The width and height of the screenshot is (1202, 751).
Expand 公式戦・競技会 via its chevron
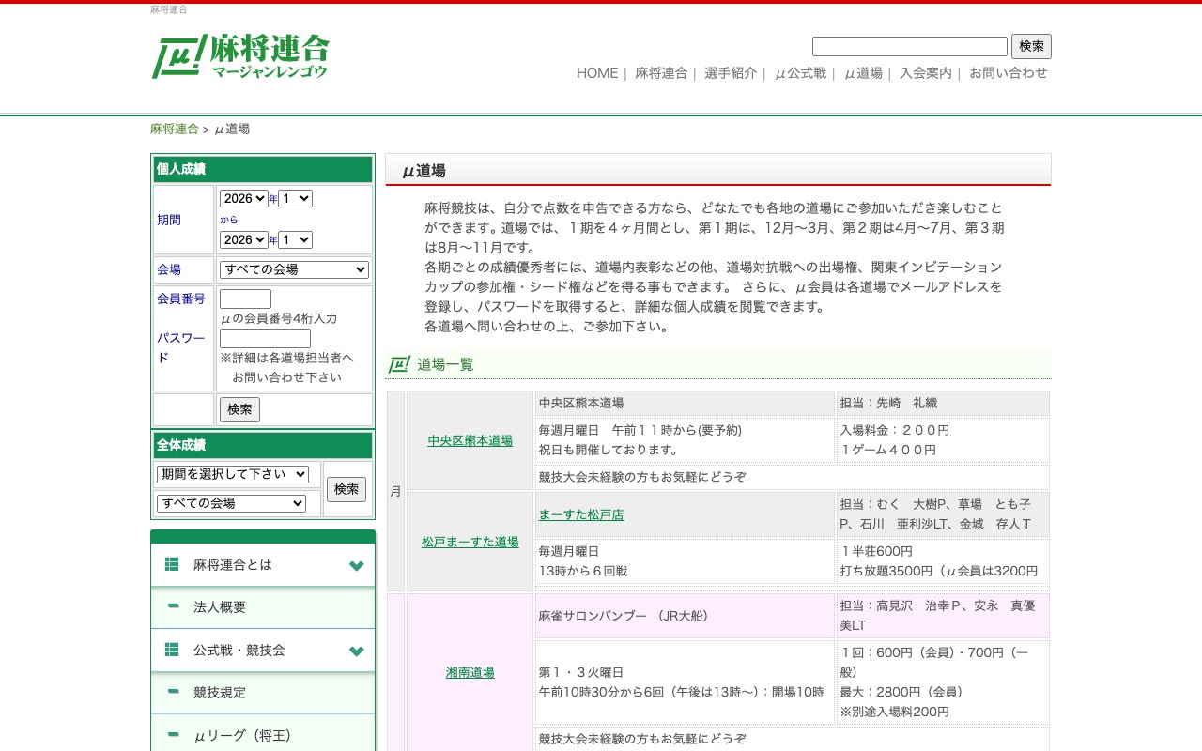coord(356,650)
